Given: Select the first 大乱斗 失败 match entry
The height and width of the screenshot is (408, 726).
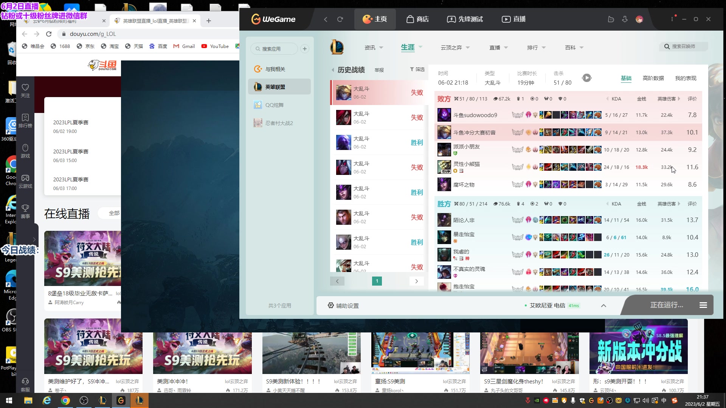Looking at the screenshot, I should click(x=379, y=93).
